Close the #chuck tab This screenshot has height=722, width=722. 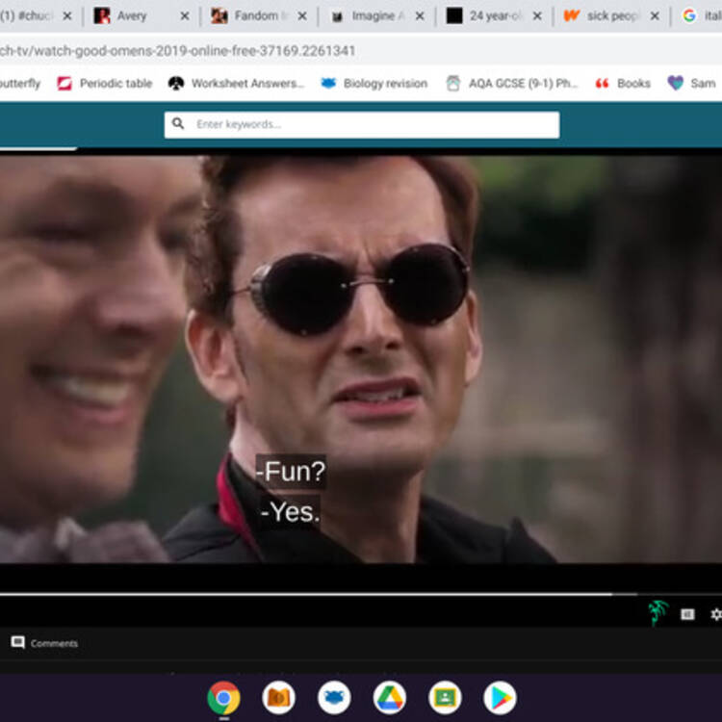(x=67, y=16)
